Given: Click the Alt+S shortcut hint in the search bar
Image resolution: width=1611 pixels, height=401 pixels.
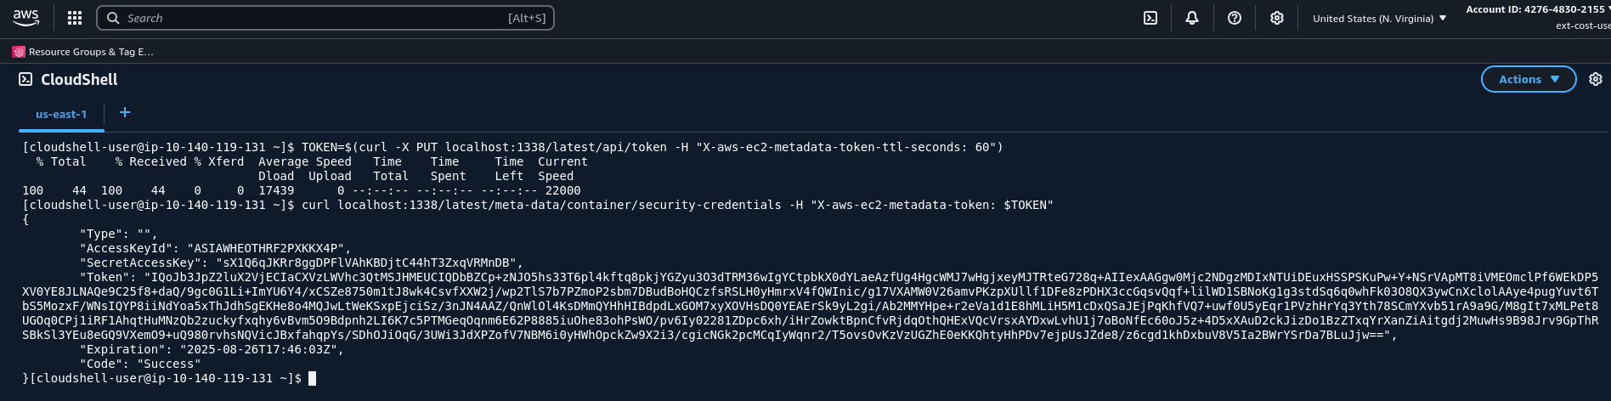Looking at the screenshot, I should coord(527,18).
